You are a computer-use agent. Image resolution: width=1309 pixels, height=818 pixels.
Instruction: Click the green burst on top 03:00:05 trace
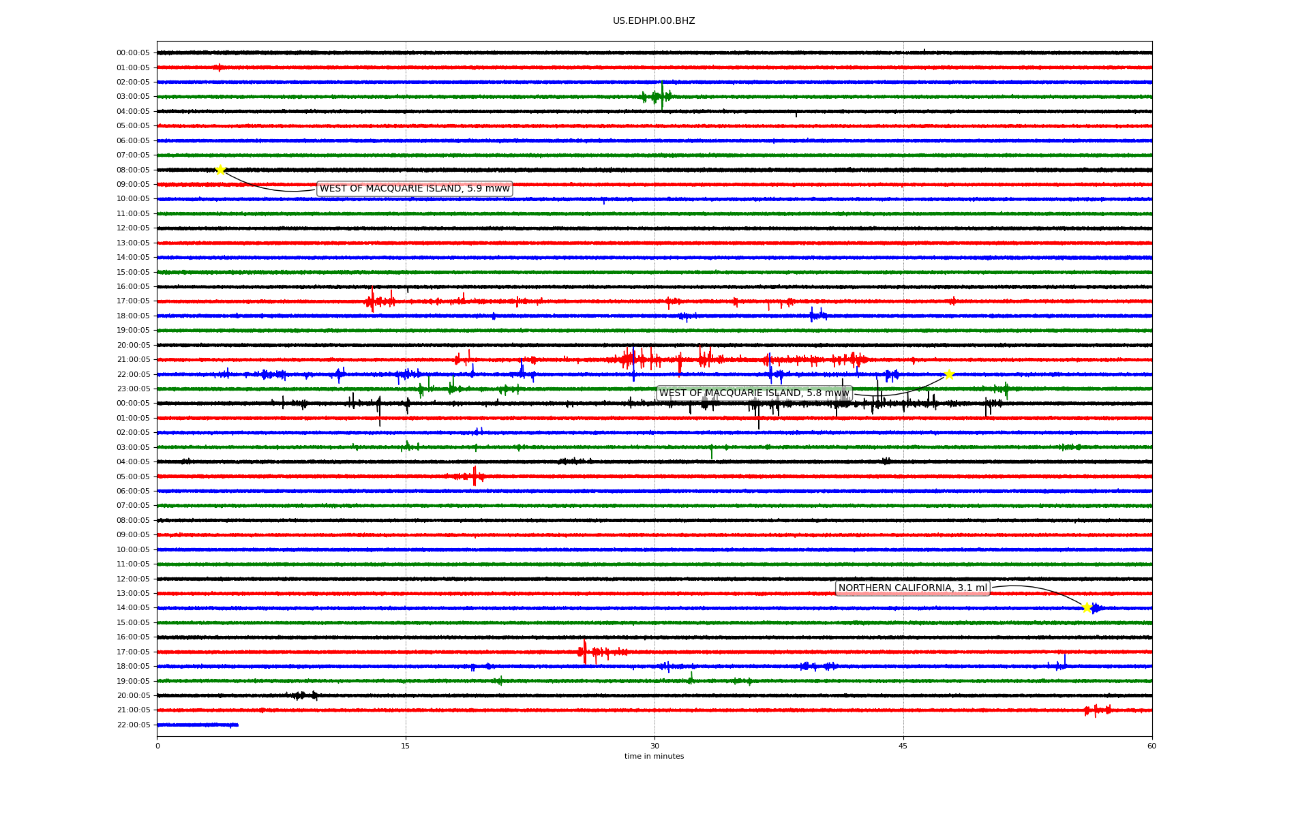tap(659, 96)
